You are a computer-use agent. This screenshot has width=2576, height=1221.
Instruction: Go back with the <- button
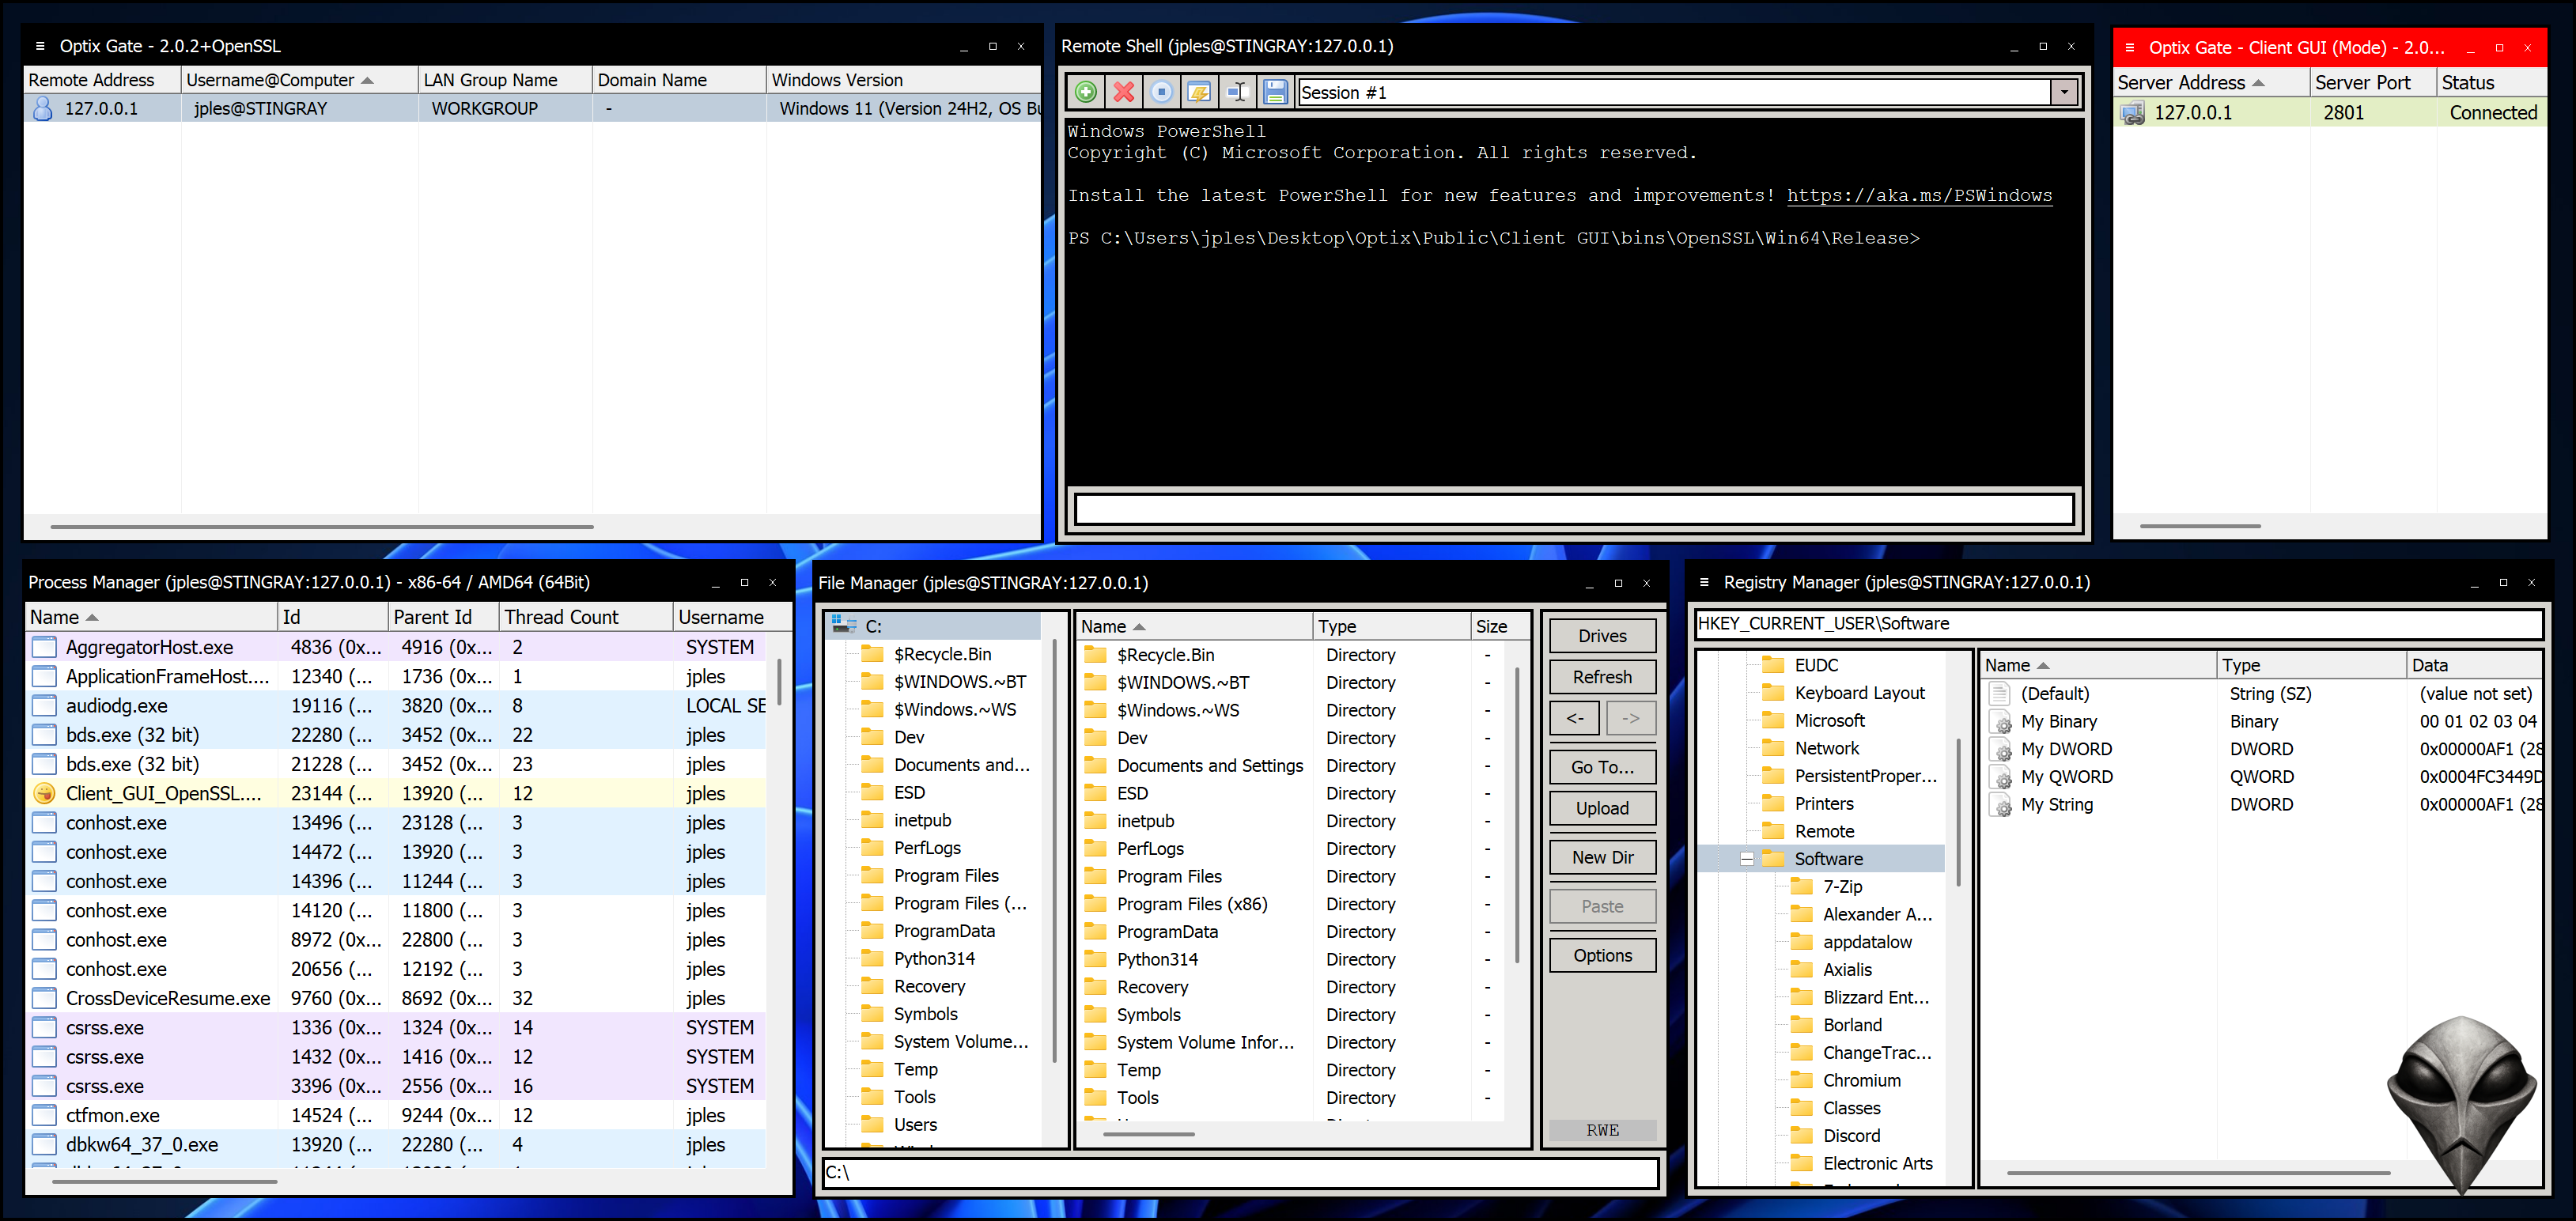1575,718
